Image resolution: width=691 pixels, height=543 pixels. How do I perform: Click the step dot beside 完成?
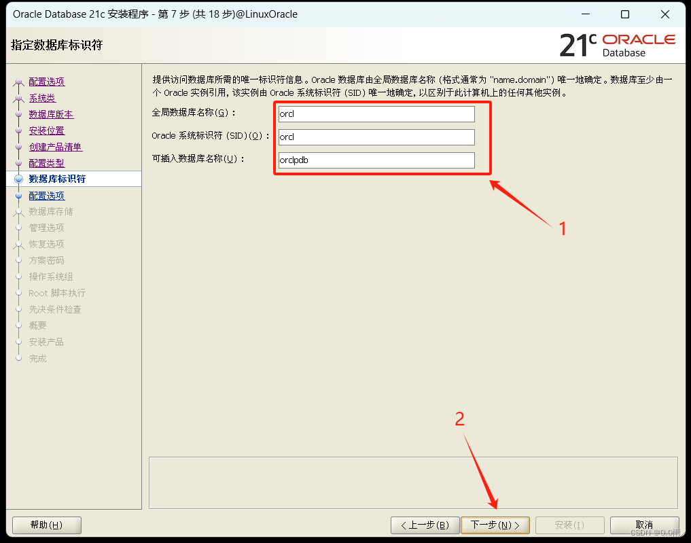click(x=18, y=358)
